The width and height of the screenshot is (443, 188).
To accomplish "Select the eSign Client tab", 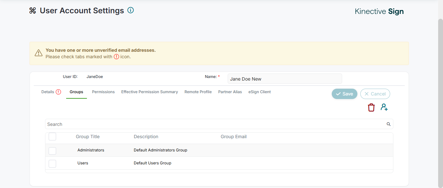I will point(259,92).
